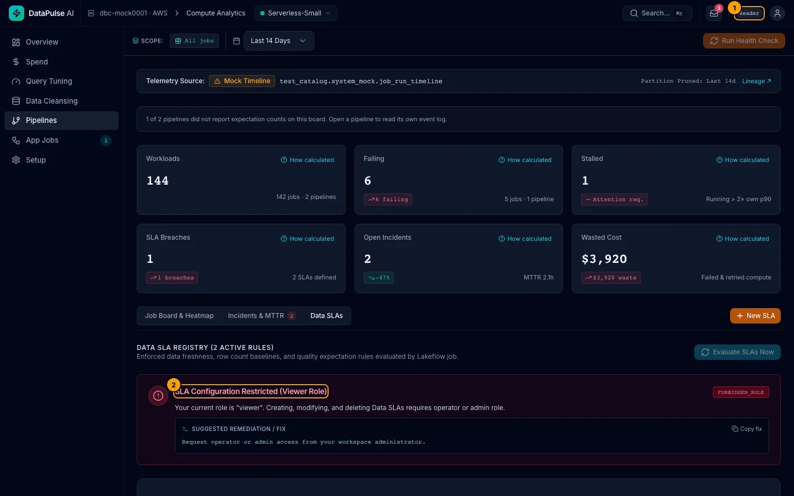Click the Run Health Check button
This screenshot has height=496, width=794.
point(744,41)
